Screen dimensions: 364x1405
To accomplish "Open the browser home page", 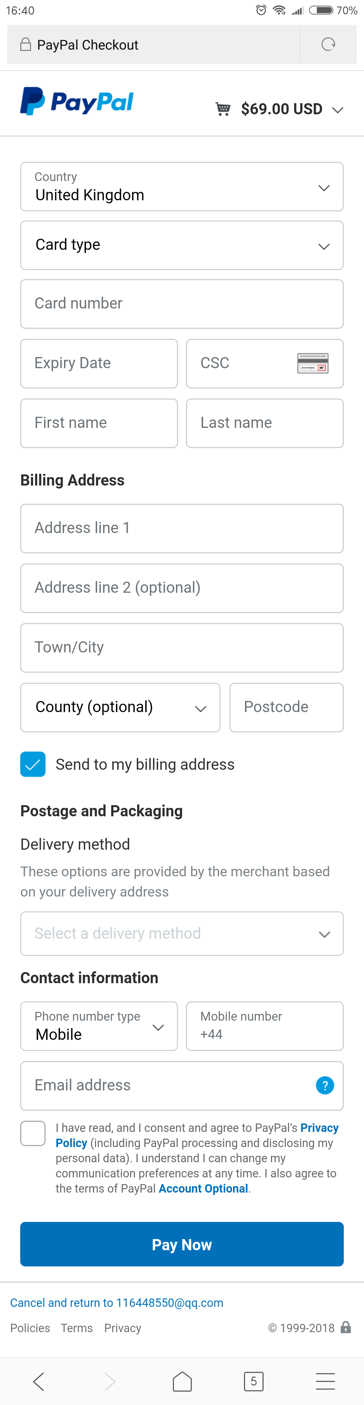I will (182, 1381).
